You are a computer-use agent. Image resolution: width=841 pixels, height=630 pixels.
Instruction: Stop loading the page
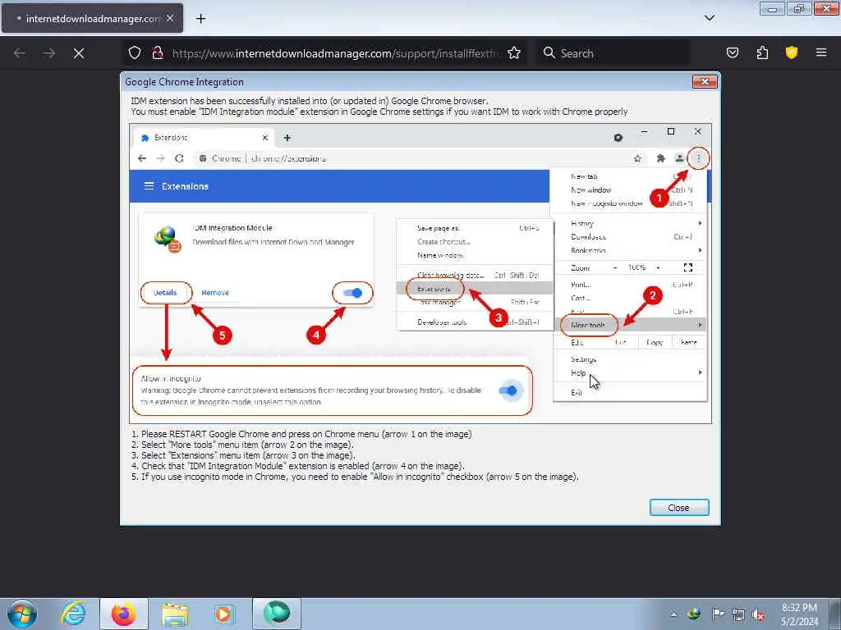click(x=79, y=53)
